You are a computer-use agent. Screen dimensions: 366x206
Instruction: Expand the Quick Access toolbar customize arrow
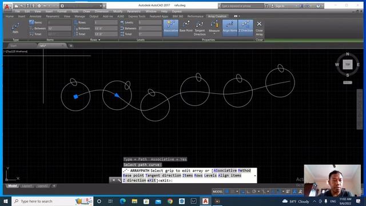[x=104, y=6]
